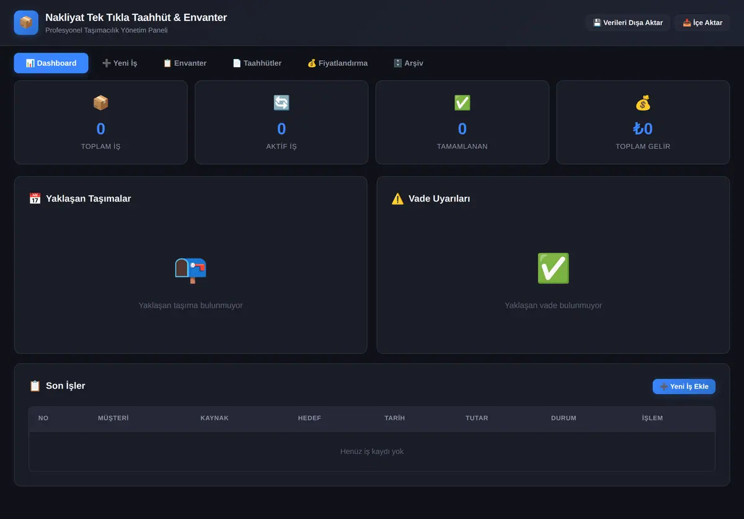Click the İçe Aktar button

(x=702, y=23)
